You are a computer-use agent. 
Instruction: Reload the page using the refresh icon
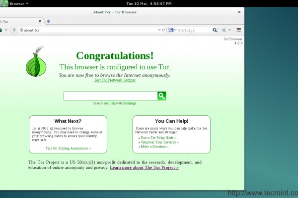pos(164,30)
